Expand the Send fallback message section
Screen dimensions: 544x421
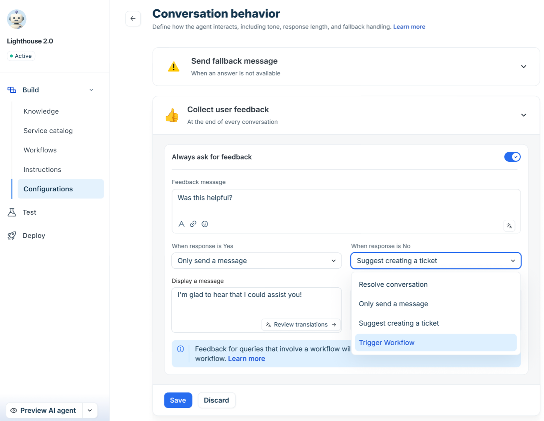[x=524, y=66]
